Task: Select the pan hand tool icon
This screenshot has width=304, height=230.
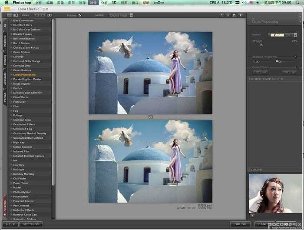Action: pyautogui.click(x=228, y=15)
